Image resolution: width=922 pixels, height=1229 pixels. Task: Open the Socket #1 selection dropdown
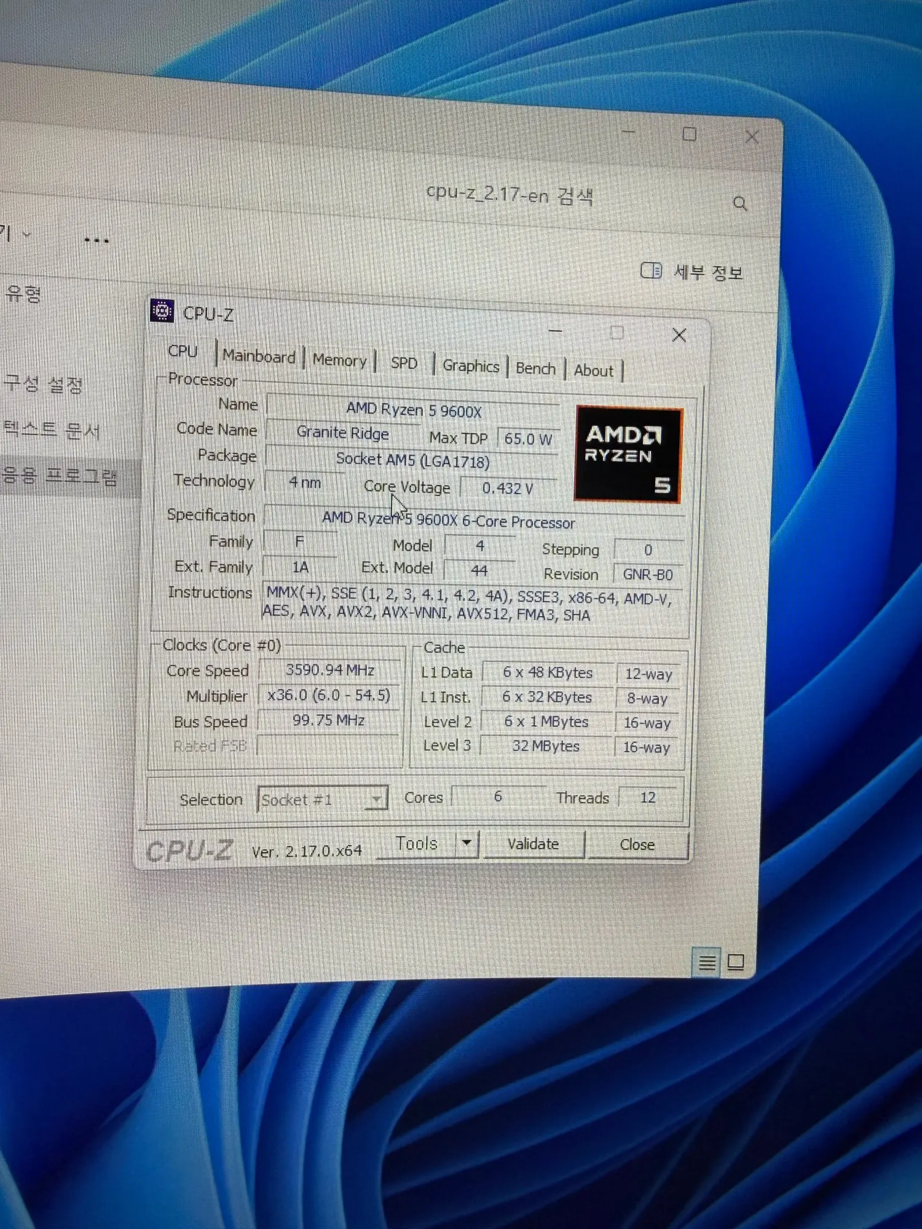[x=323, y=799]
